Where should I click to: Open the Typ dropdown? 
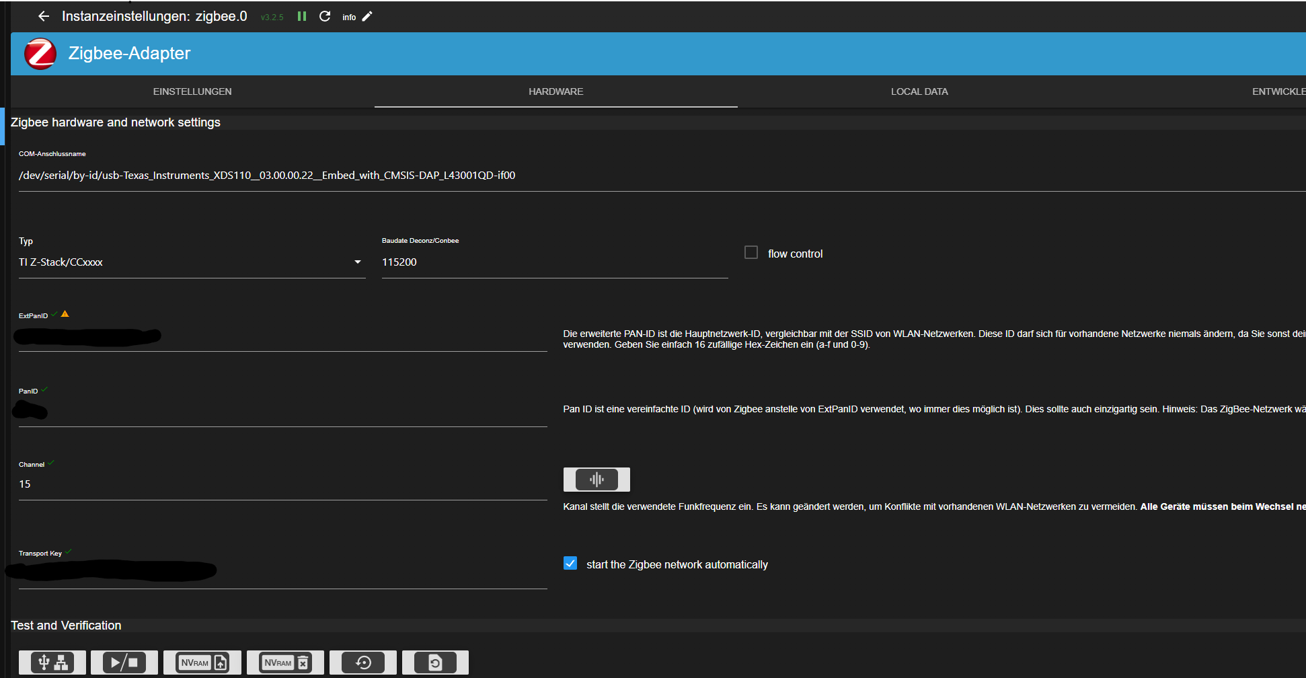pyautogui.click(x=192, y=262)
